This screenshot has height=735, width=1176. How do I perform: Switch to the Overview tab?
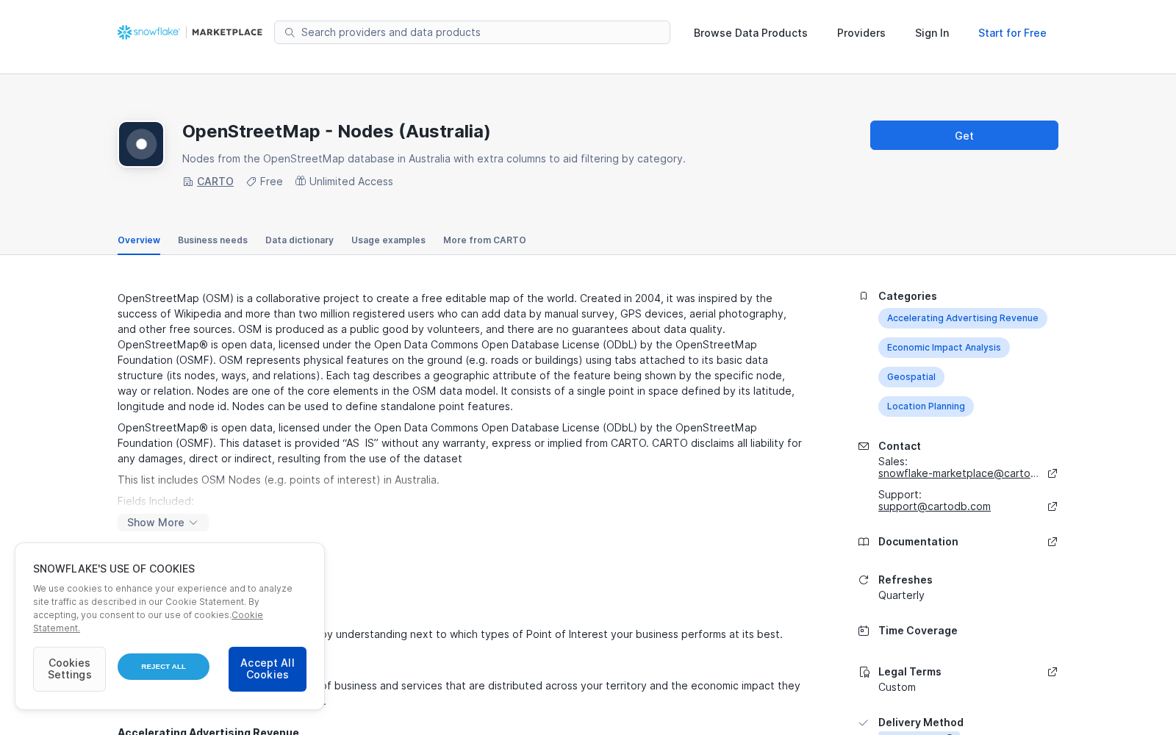tap(139, 240)
